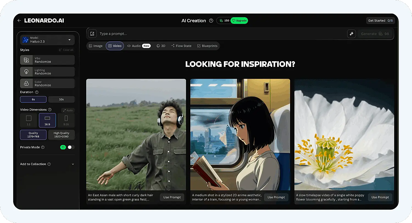Click the back arrow beside Leonardo.AI logo

(x=19, y=21)
